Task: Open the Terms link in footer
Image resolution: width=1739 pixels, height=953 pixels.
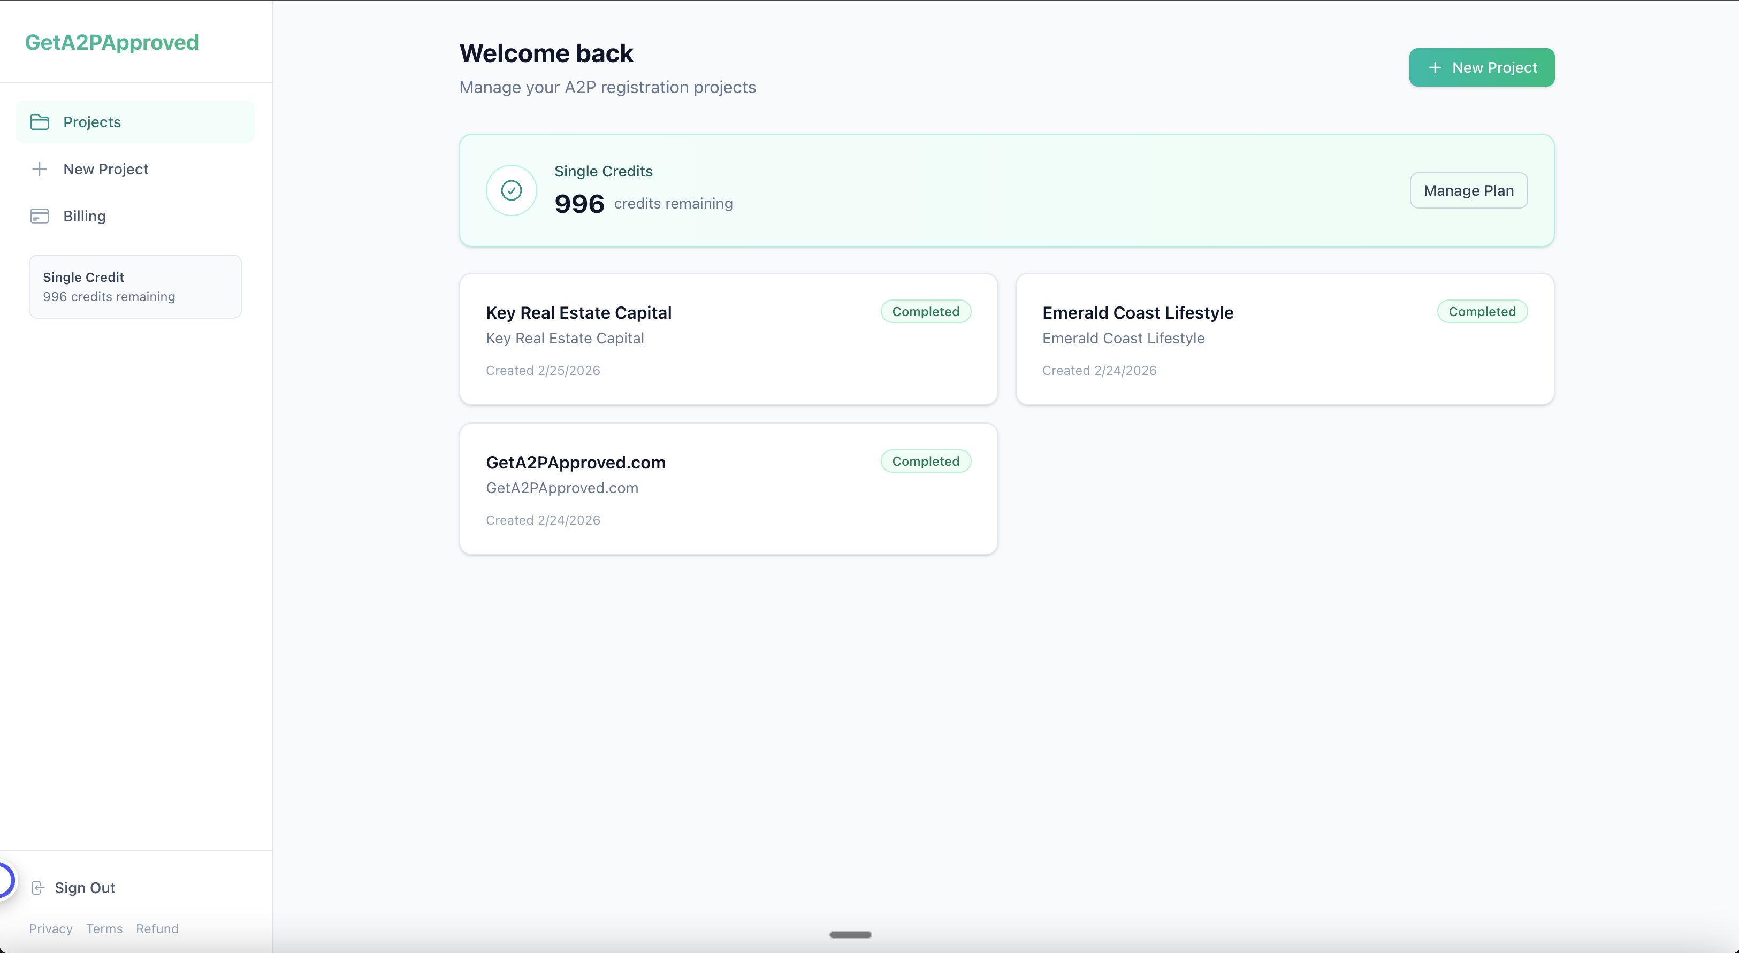Action: click(x=104, y=929)
